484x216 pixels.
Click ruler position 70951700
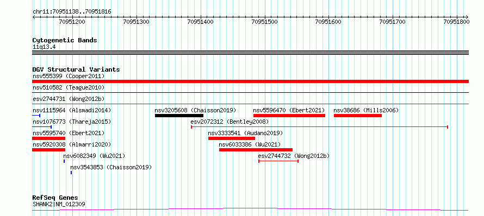point(392,22)
